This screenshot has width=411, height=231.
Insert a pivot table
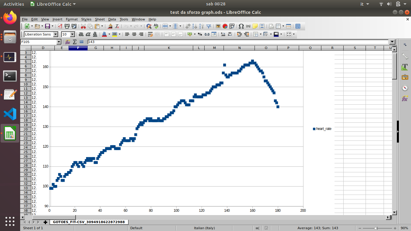tap(232, 26)
